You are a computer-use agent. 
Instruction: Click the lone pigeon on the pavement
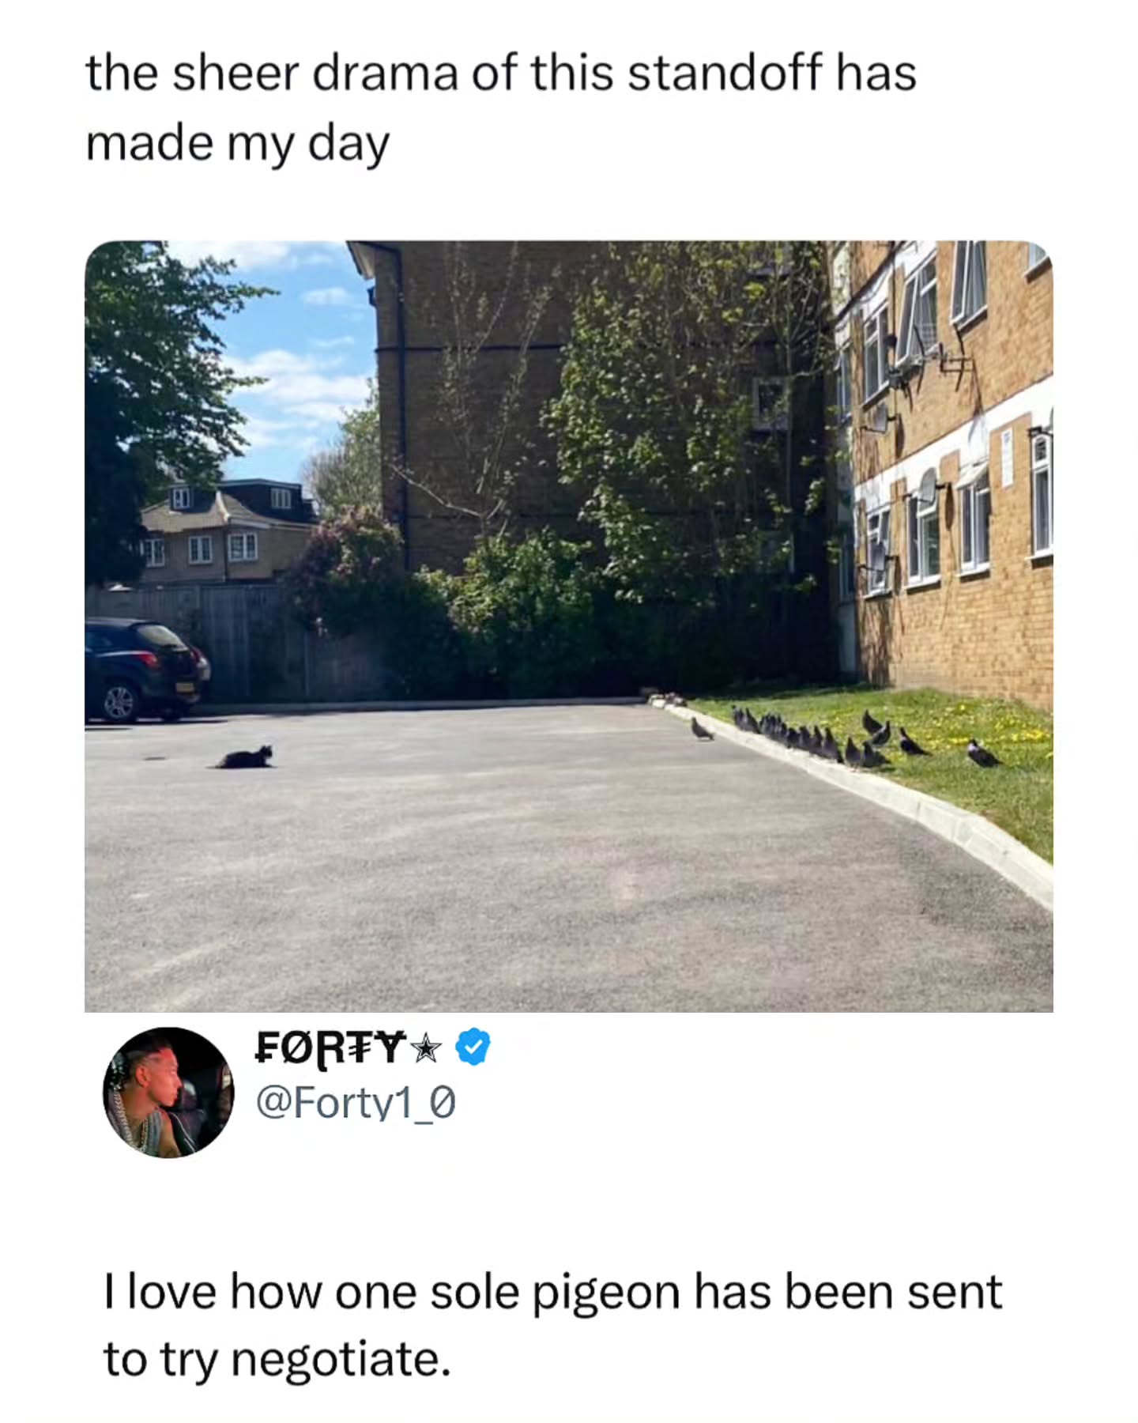(701, 729)
